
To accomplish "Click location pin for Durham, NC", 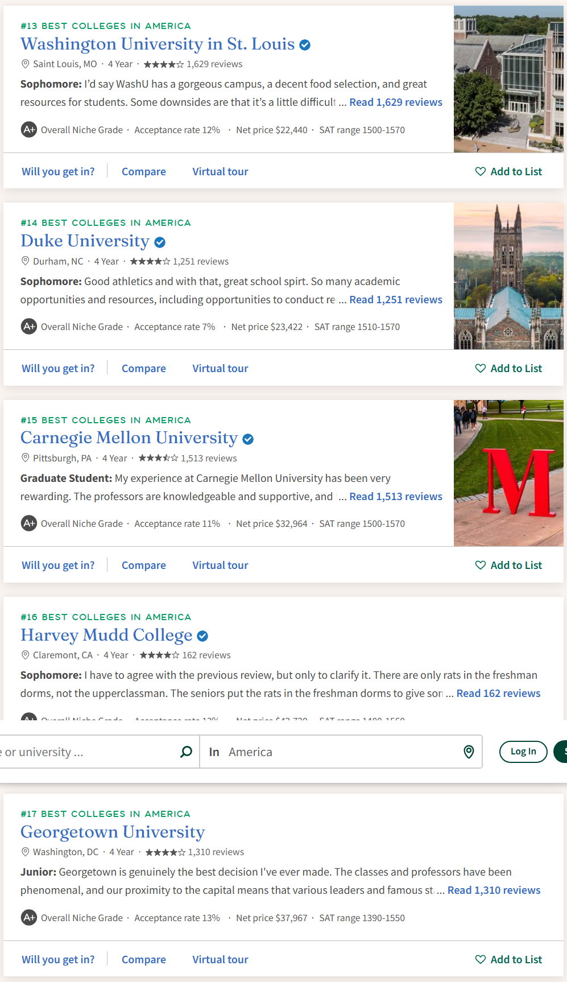I will [x=25, y=261].
